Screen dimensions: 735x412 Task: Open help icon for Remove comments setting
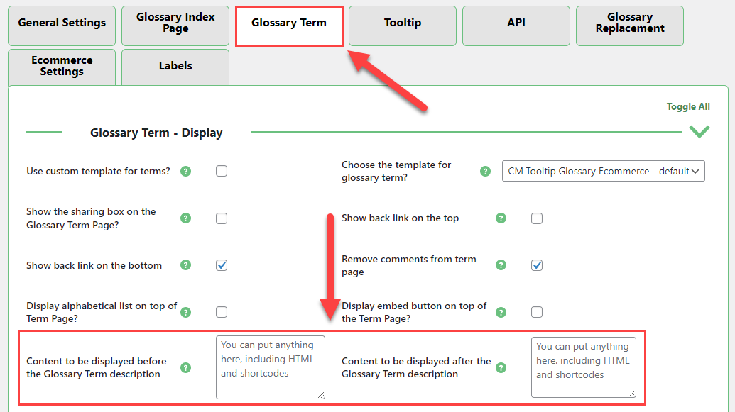tap(501, 265)
